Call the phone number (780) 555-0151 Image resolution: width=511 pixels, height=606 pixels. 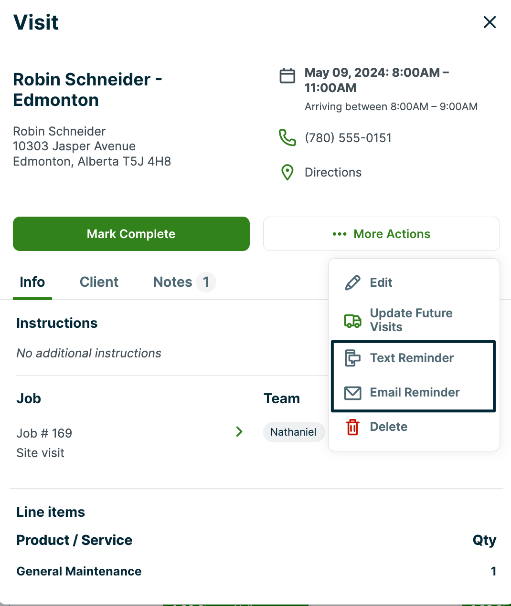(x=348, y=138)
